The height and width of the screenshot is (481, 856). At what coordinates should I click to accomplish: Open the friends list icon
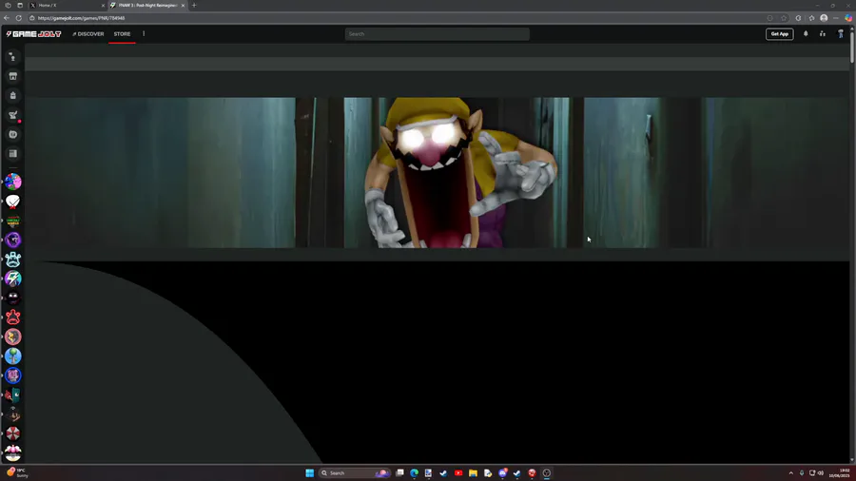[822, 34]
